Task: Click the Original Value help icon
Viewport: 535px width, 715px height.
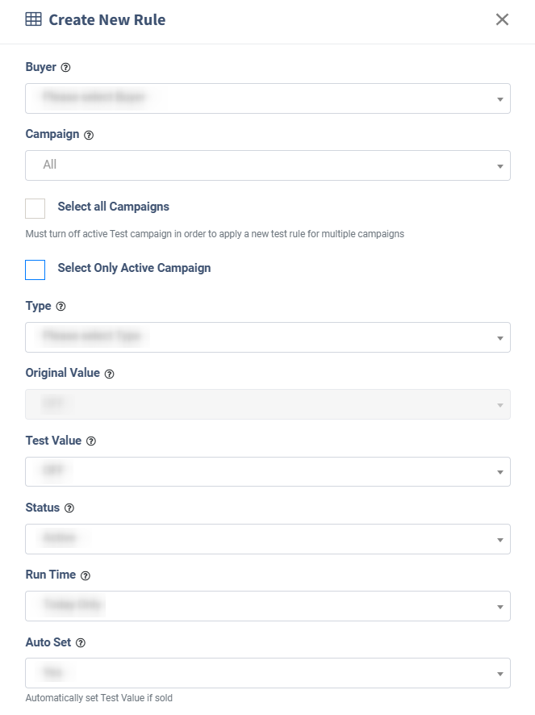Action: [x=110, y=374]
